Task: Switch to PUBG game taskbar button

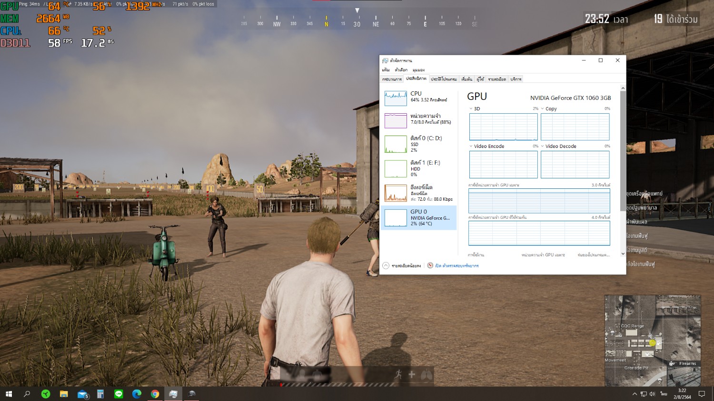Action: pyautogui.click(x=192, y=394)
